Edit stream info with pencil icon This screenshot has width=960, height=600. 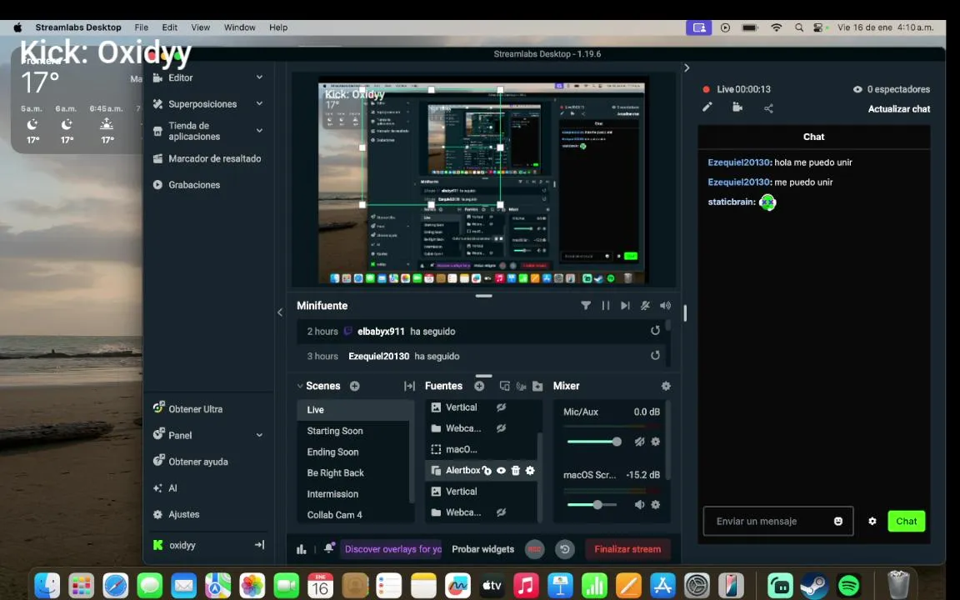click(707, 107)
